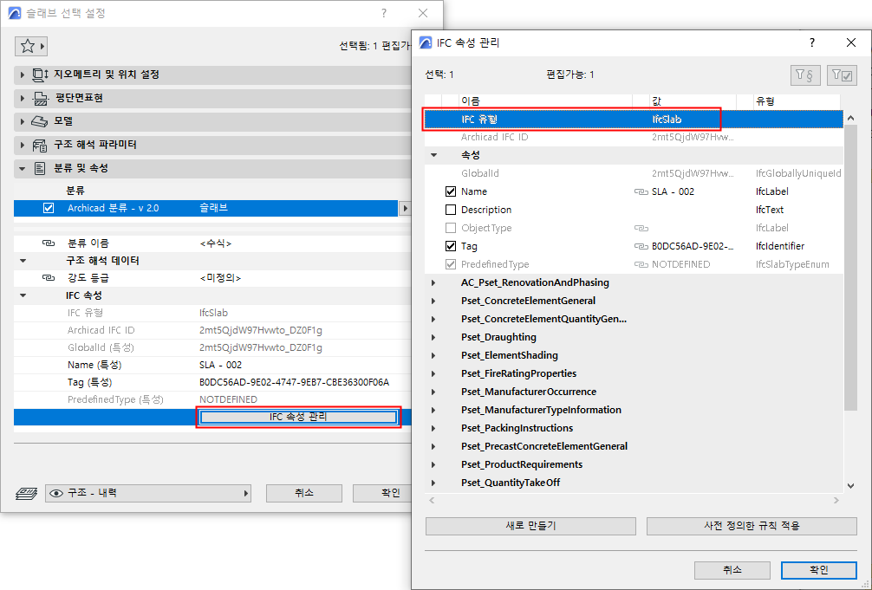Toggle PredefinedType property checkbox
872x590 pixels.
coord(451,265)
